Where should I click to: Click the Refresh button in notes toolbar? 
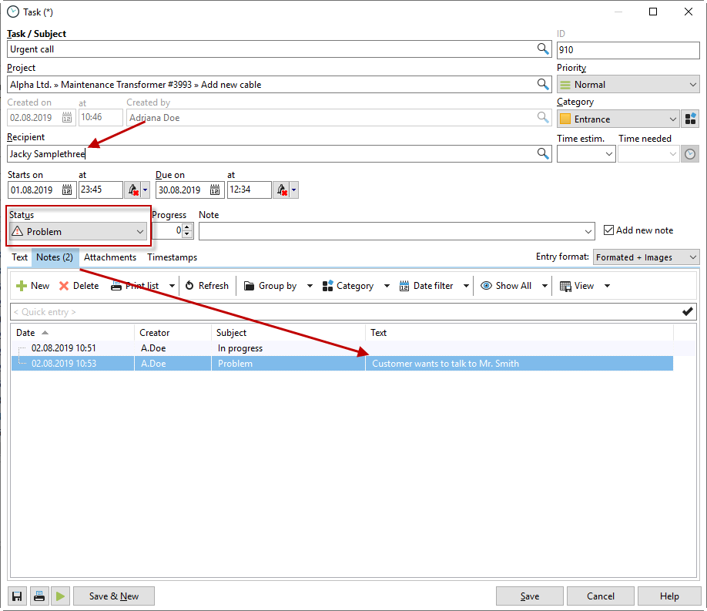click(206, 286)
